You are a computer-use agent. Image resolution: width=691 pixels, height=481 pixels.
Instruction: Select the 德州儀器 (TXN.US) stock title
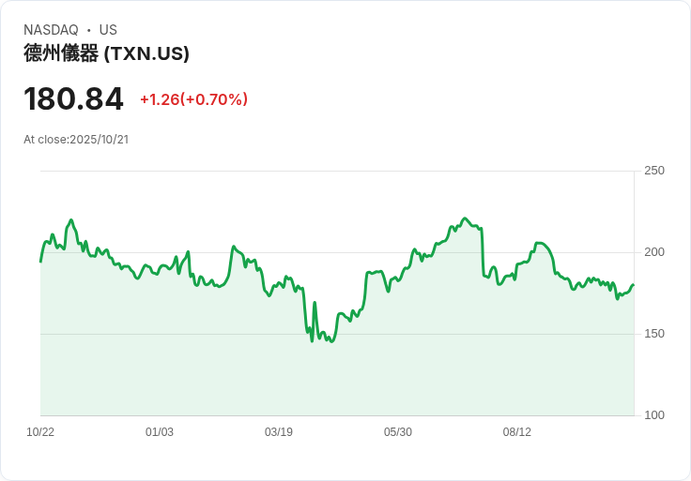(106, 53)
